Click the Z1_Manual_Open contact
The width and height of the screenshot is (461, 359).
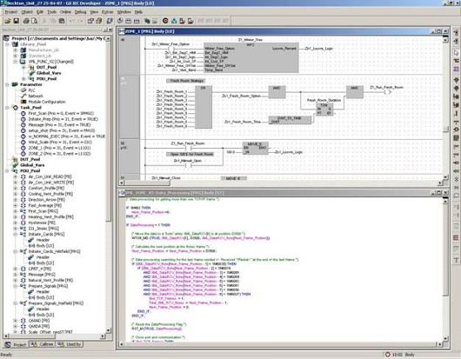(188, 165)
